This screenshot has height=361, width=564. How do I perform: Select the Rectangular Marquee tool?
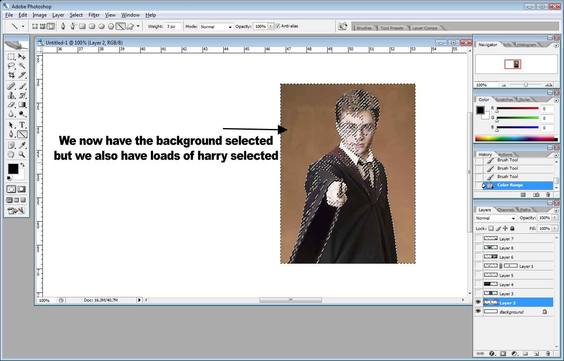[x=11, y=57]
